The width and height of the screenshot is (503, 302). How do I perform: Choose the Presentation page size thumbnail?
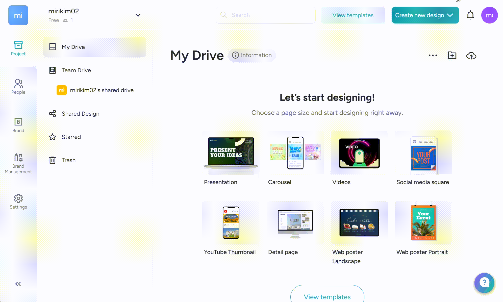[231, 153]
